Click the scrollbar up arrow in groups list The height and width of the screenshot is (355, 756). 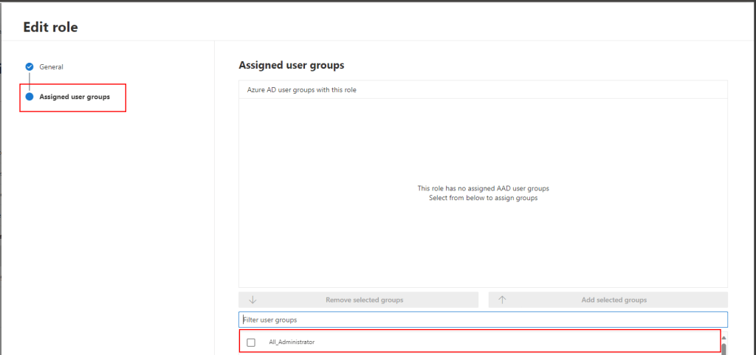pos(724,338)
